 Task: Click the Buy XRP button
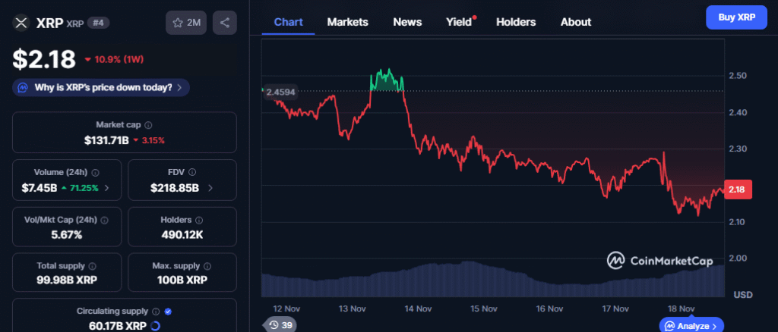click(736, 17)
